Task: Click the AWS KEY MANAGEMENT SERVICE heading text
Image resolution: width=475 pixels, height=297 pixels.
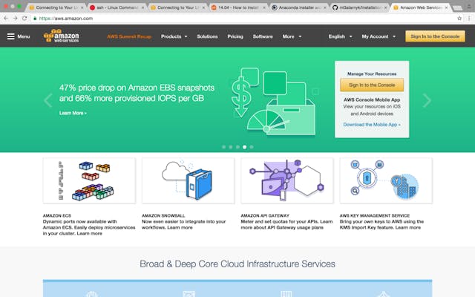Action: 375,216
